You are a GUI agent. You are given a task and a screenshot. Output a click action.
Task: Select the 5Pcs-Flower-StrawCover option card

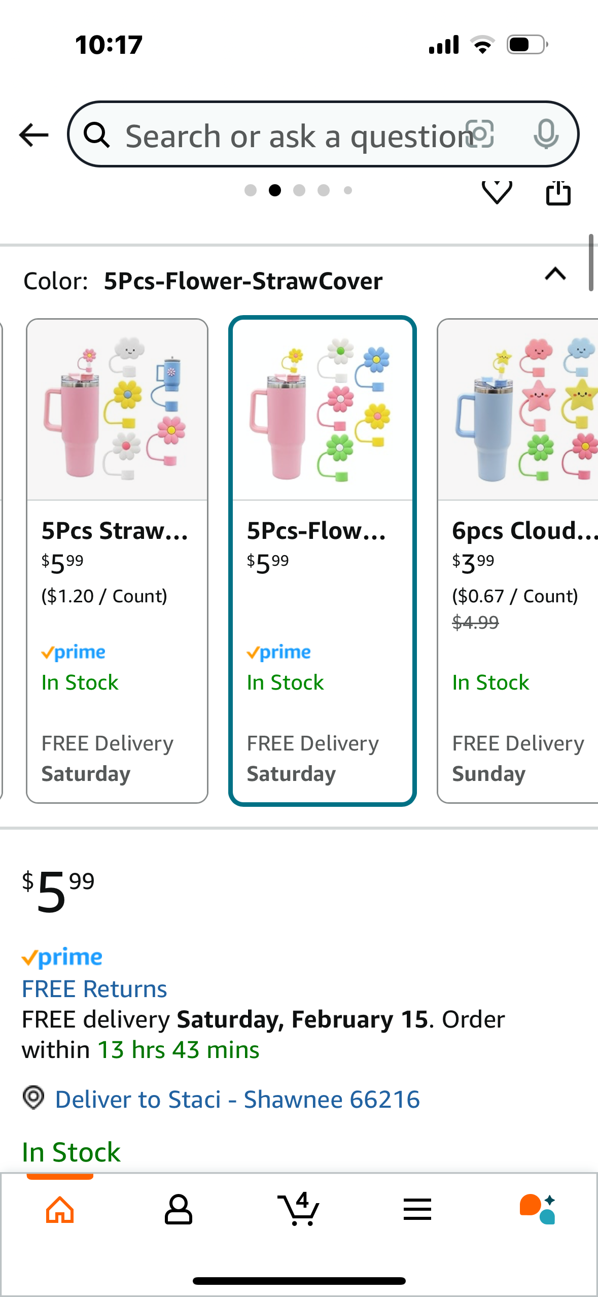click(x=323, y=561)
